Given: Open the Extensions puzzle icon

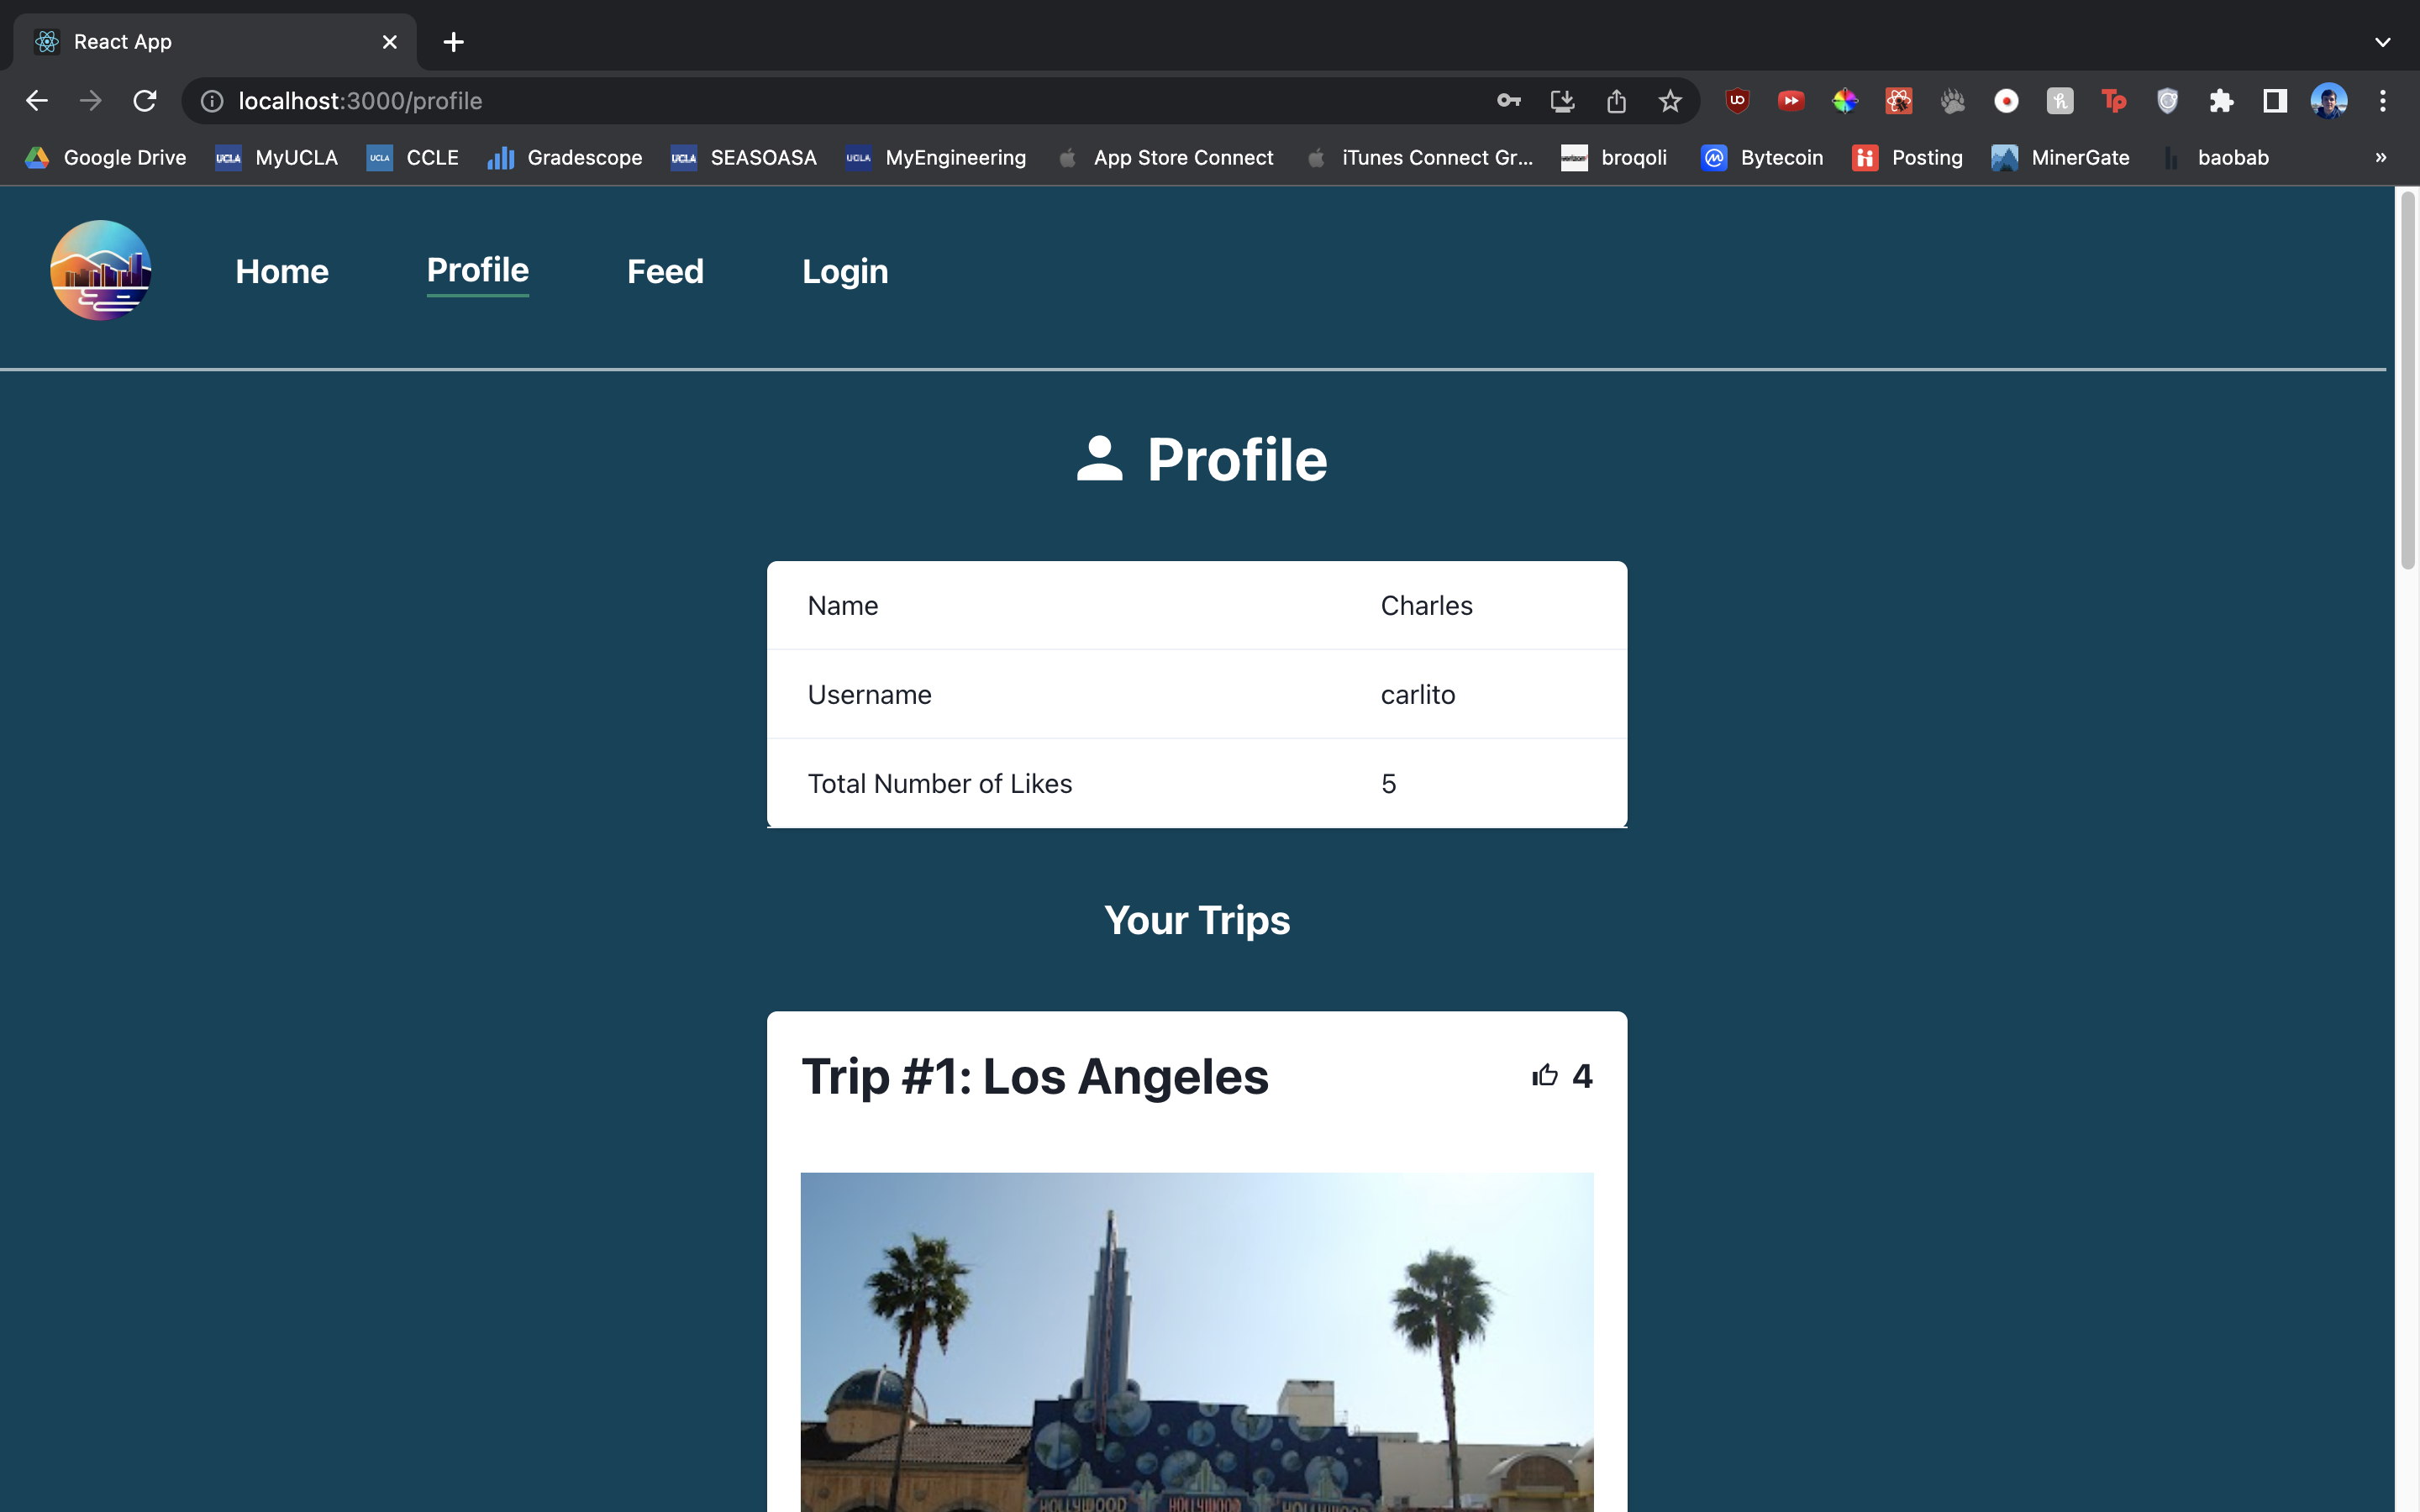Looking at the screenshot, I should click(2221, 101).
